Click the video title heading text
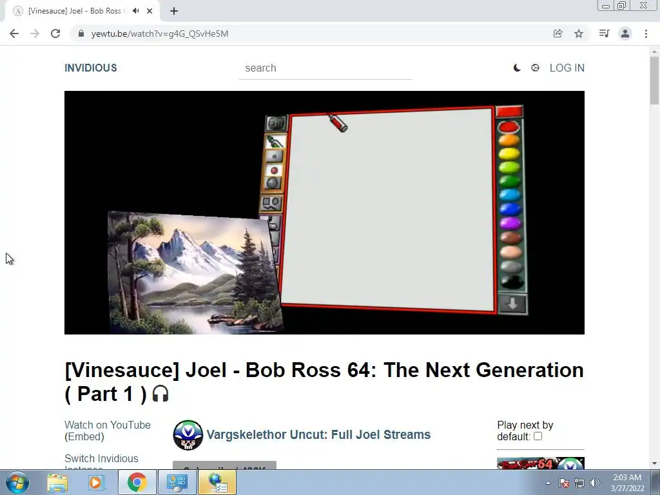Image resolution: width=660 pixels, height=495 pixels. click(324, 382)
